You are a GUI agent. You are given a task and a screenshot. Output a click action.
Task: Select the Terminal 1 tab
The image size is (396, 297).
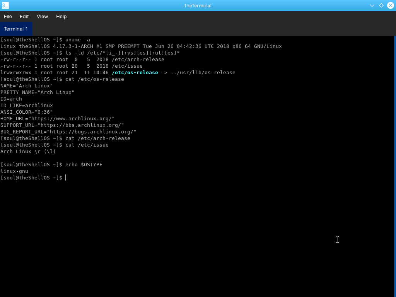tap(16, 29)
